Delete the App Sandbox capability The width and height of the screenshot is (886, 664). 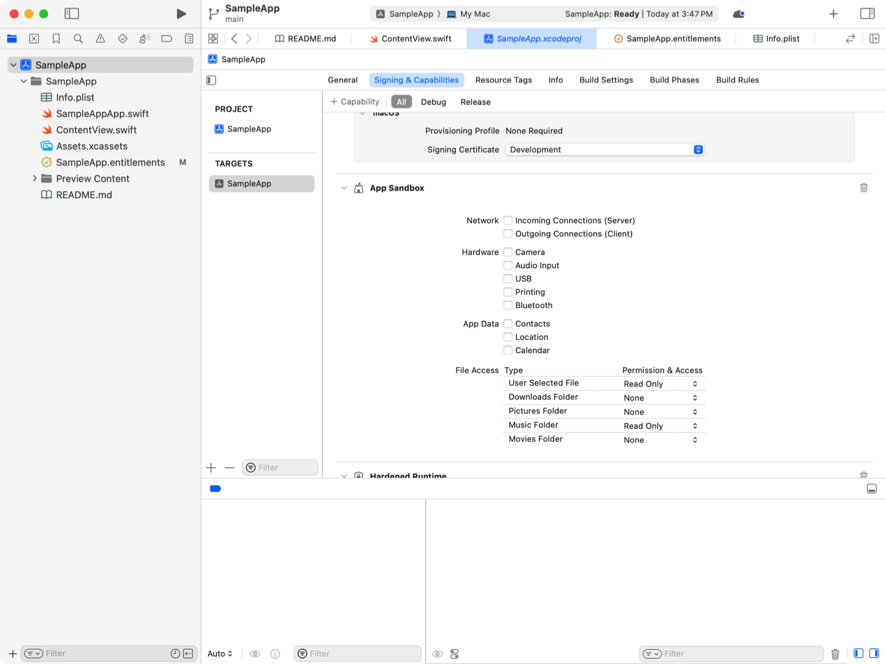pos(863,188)
